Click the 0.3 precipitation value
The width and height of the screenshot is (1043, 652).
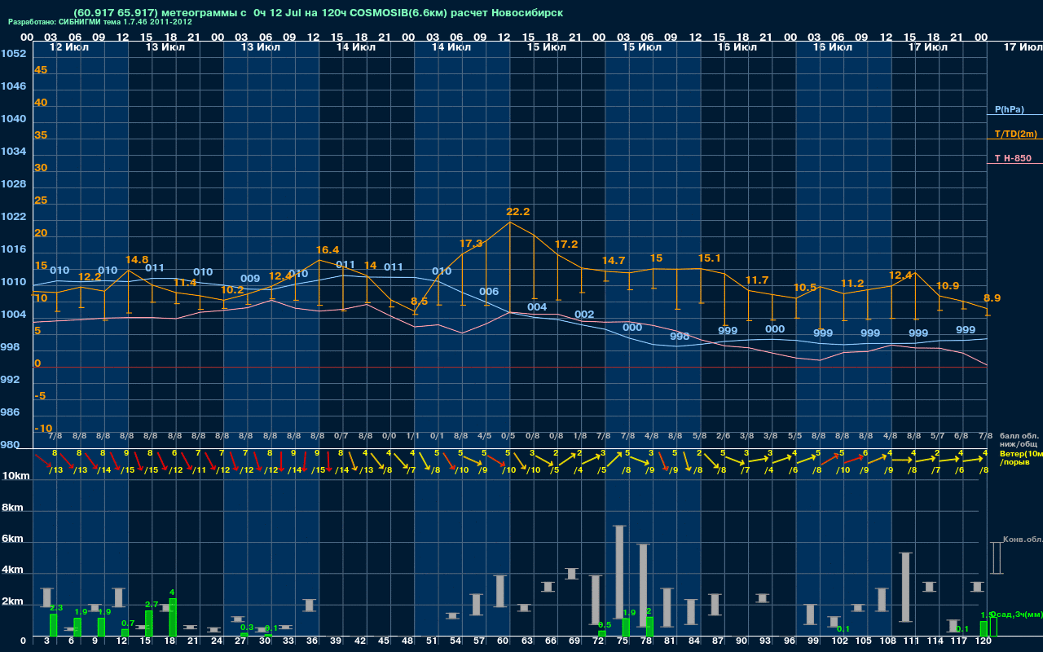pyautogui.click(x=247, y=627)
